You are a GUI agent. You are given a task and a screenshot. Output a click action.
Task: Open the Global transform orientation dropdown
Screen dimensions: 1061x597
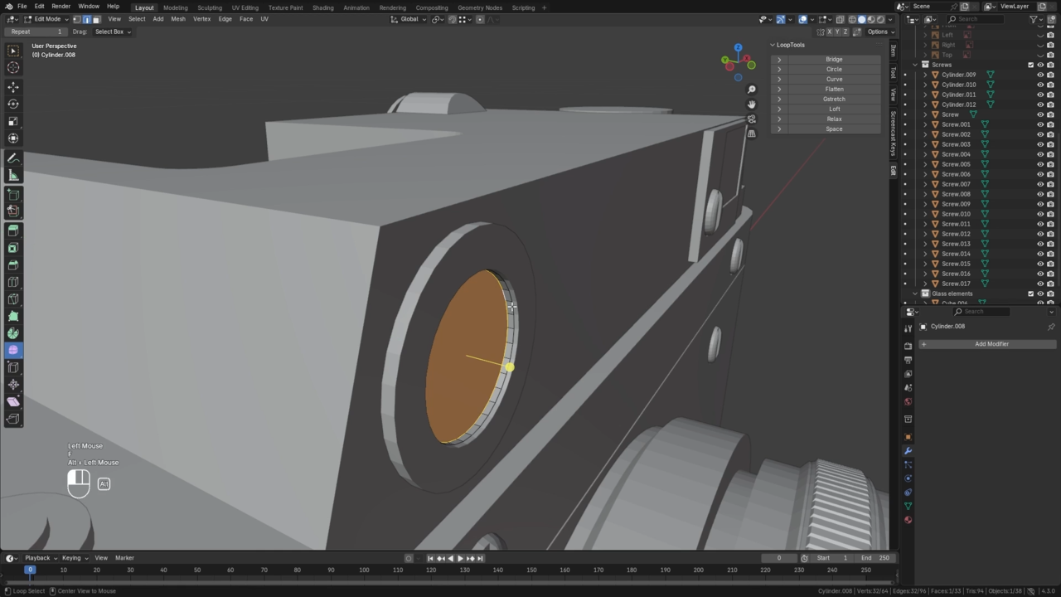409,19
